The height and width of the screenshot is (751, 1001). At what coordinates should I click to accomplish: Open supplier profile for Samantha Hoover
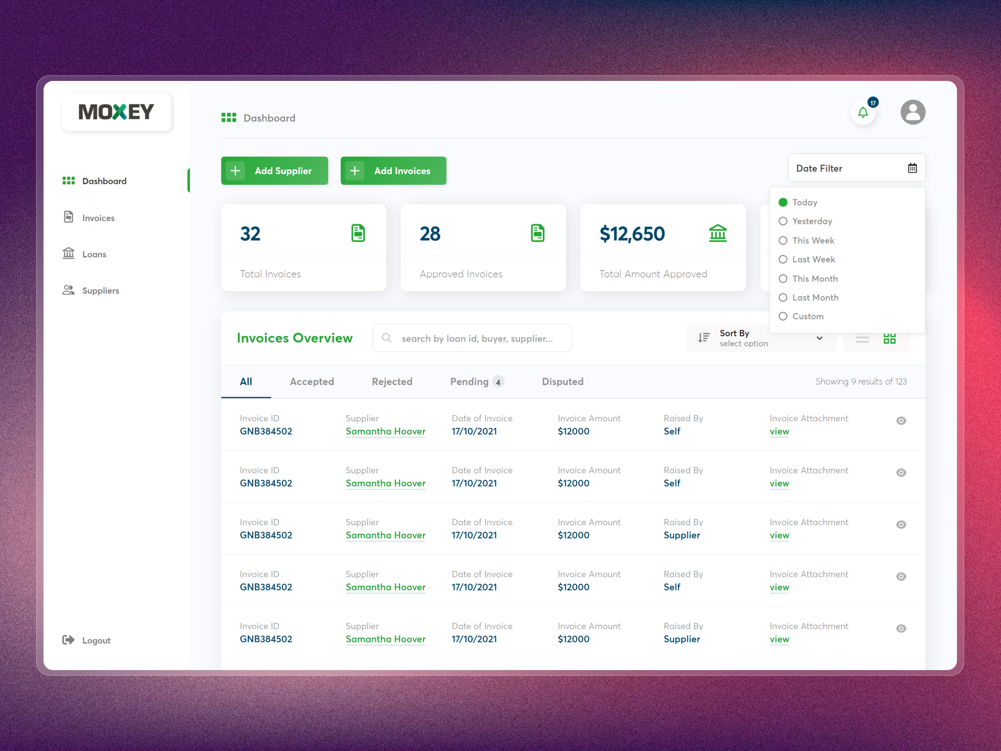point(385,431)
